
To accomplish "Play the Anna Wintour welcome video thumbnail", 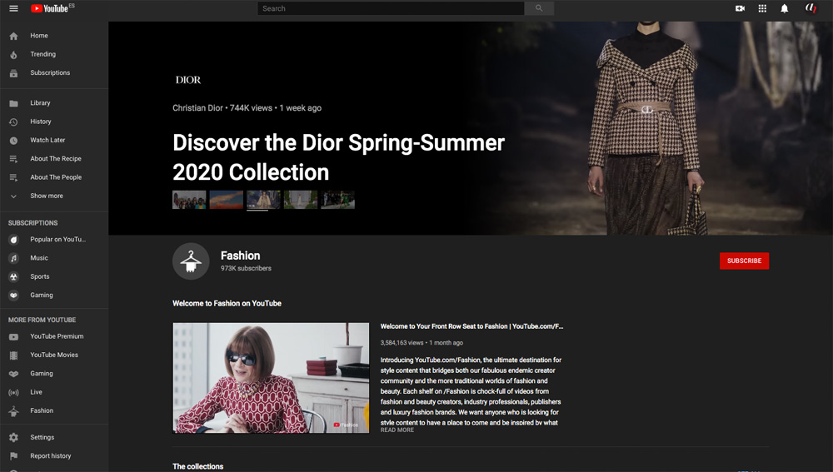I will tap(271, 378).
